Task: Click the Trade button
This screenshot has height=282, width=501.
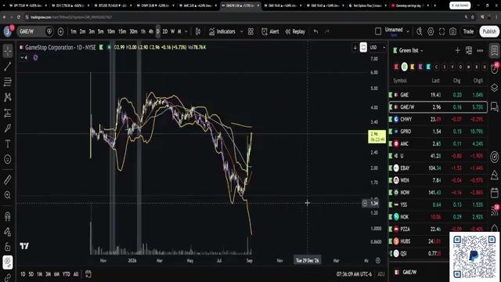Action: [468, 31]
